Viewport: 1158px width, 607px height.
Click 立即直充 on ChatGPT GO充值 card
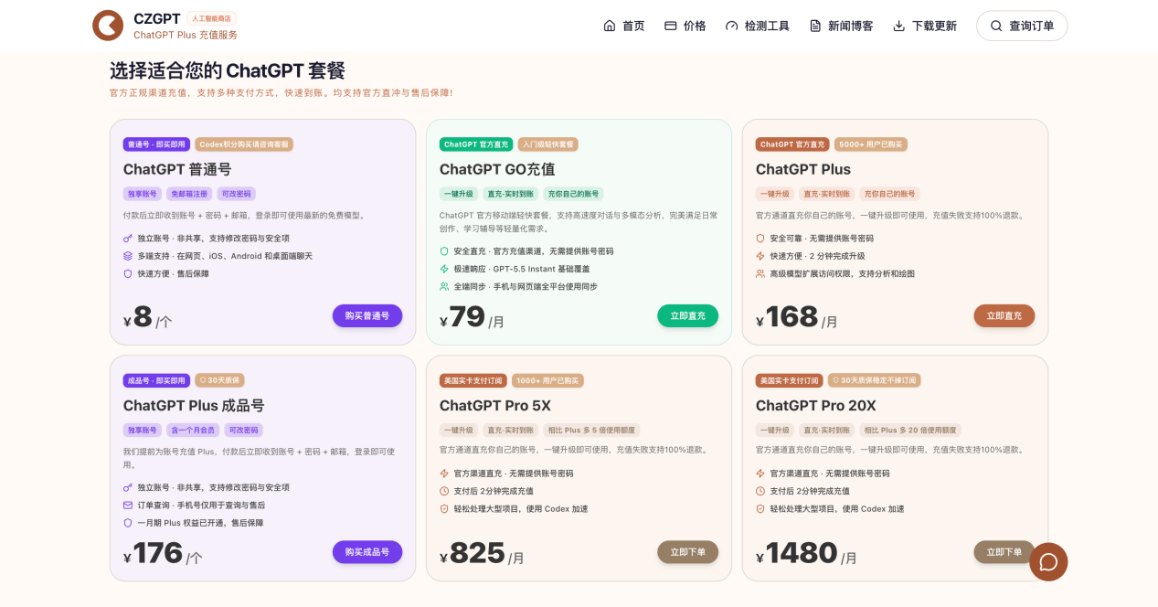click(x=687, y=315)
